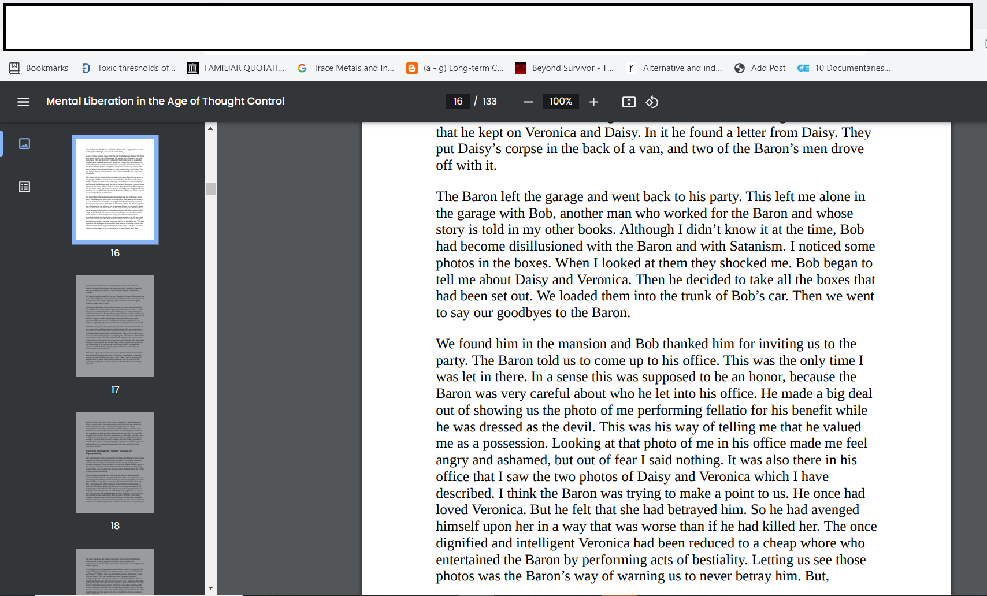987x596 pixels.
Task: Open the FAMILIAR QUOTATI... bookmark
Action: point(236,68)
